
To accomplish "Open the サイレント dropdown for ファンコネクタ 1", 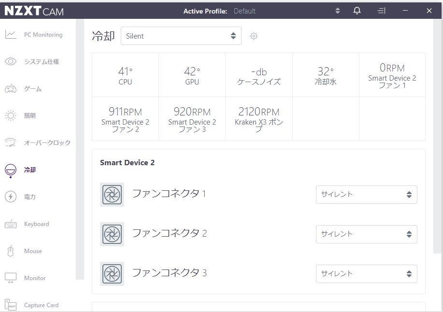I will coord(367,195).
